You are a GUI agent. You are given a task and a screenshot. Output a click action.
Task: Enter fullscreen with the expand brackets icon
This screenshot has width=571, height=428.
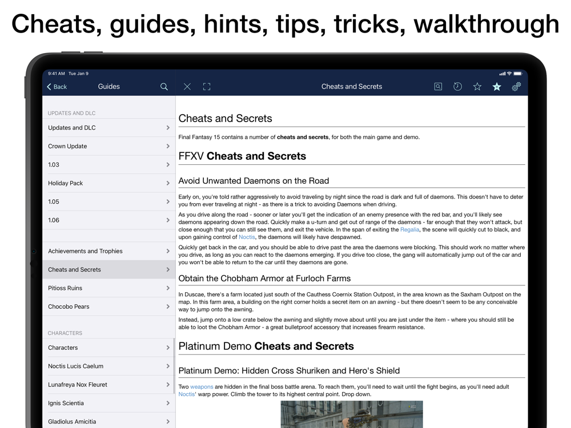(x=207, y=87)
